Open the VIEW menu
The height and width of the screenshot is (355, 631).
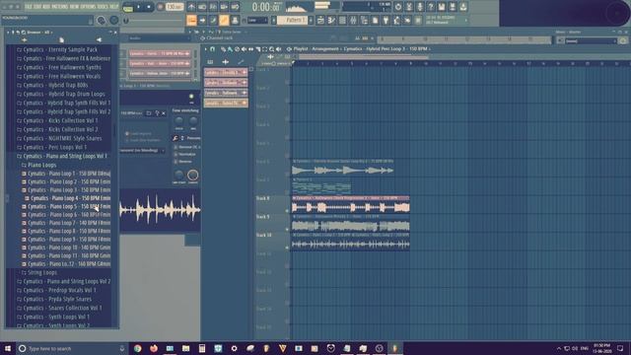pyautogui.click(x=75, y=7)
